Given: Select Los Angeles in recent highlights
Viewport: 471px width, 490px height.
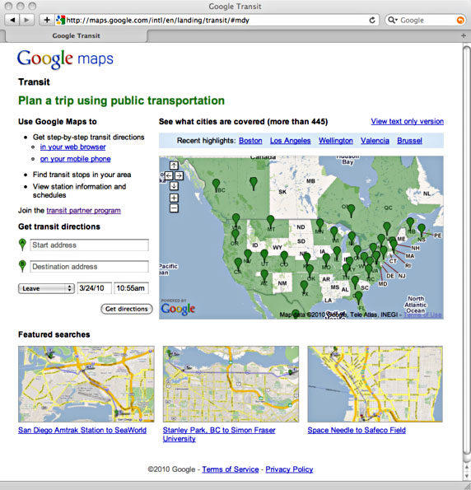Looking at the screenshot, I should point(291,141).
